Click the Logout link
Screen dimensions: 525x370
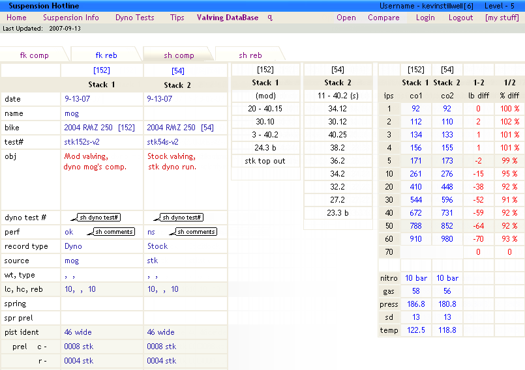coord(460,18)
